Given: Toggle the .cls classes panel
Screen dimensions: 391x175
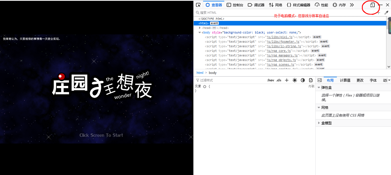Looking at the screenshot, I should pos(279,80).
